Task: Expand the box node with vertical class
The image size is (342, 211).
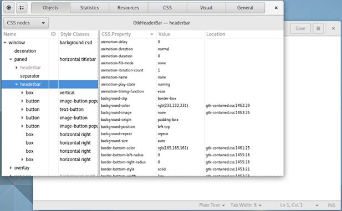Action: click(22, 92)
